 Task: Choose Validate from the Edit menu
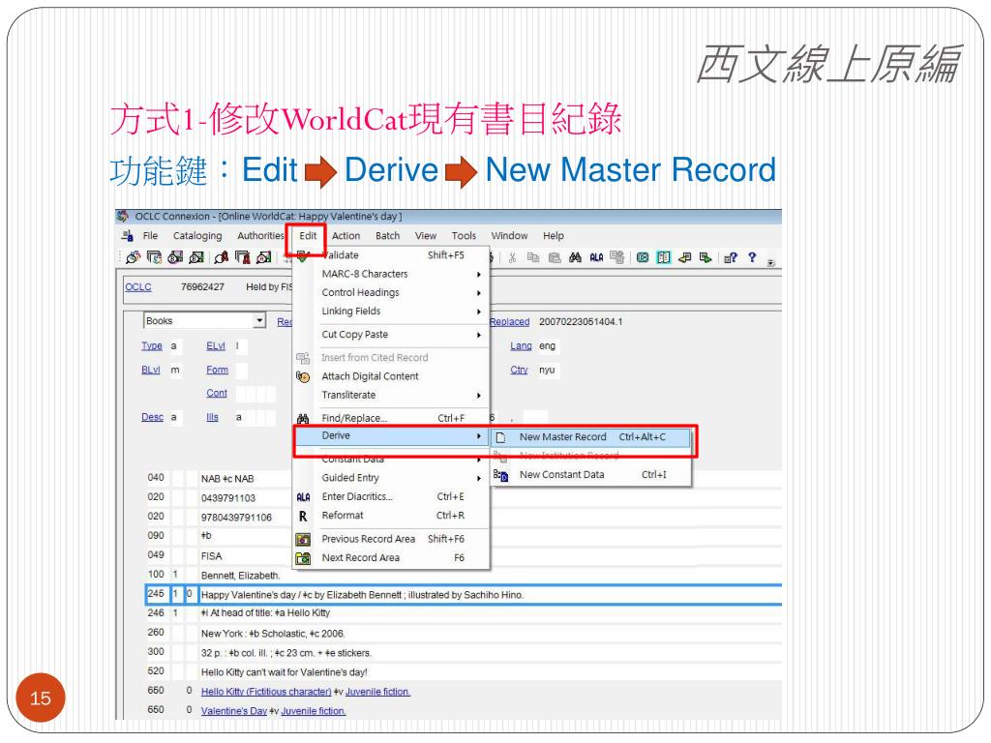392,255
